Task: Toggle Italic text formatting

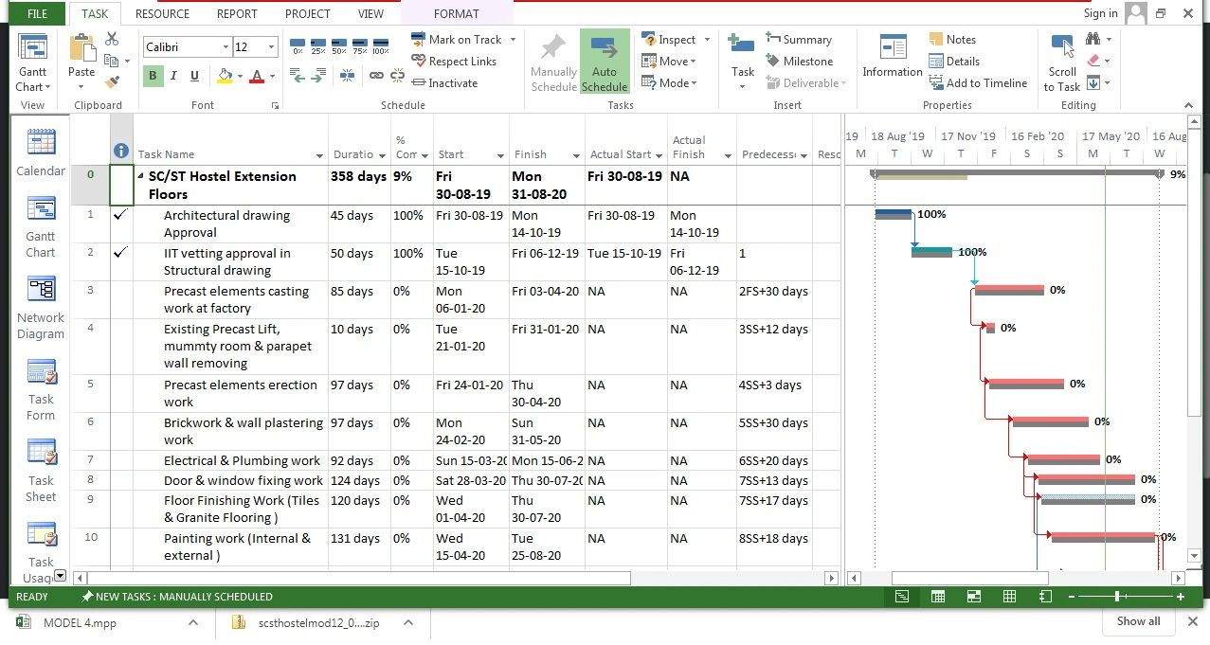Action: click(x=173, y=77)
